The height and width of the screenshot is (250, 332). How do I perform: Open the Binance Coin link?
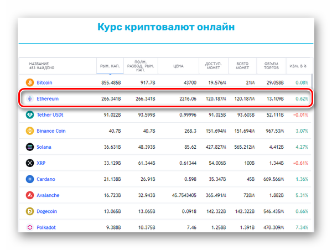click(51, 131)
